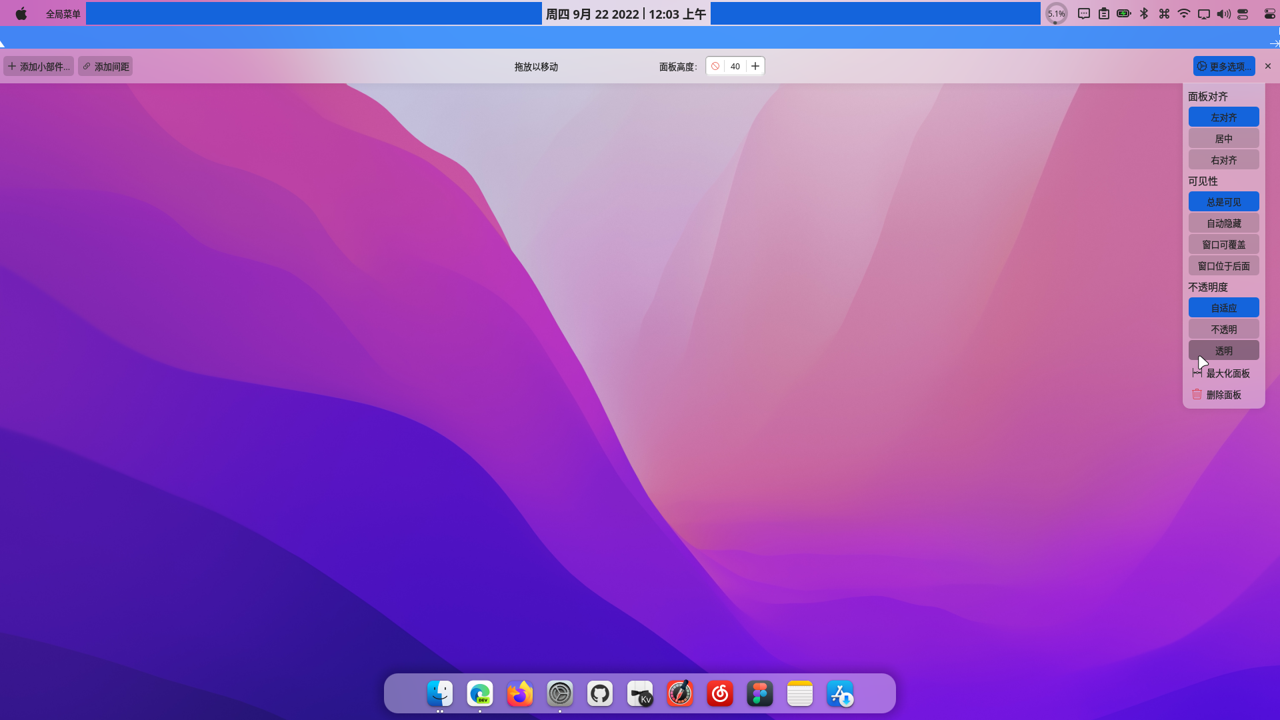Screen dimensions: 1280x720
Task: Open the App Store icon in dock
Action: coord(840,693)
